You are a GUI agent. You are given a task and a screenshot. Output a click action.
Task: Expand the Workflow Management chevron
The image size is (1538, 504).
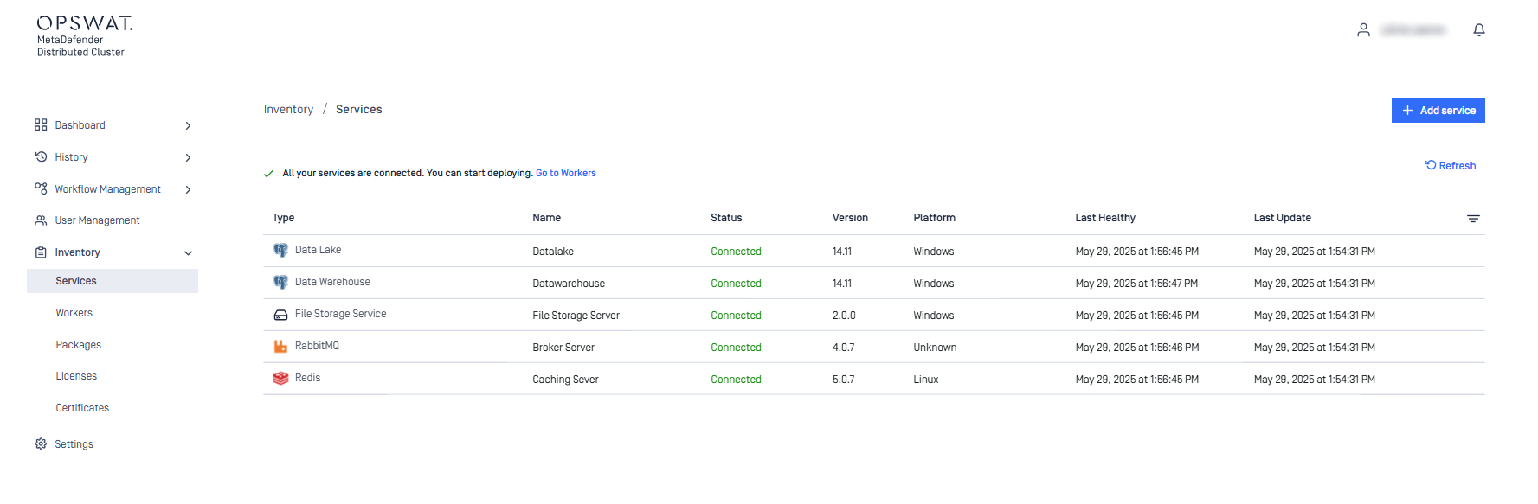click(188, 189)
